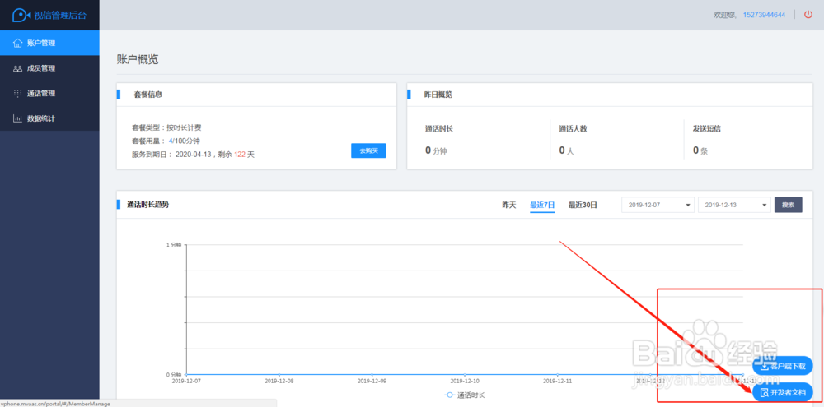Open the 通话管理 menu item
Viewport: 824px width, 407px height.
tap(49, 94)
